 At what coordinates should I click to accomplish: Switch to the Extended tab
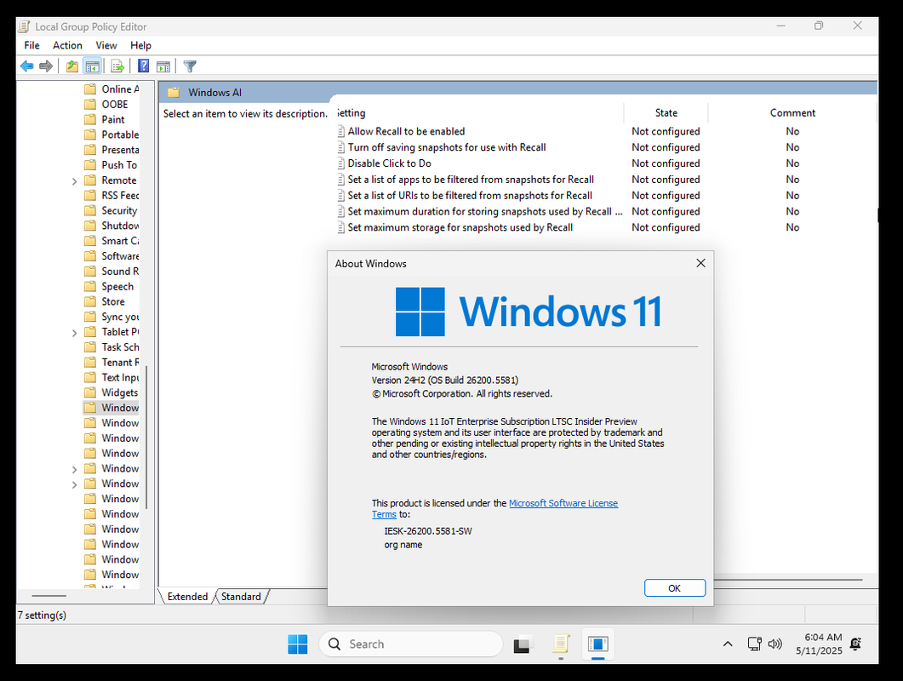click(x=187, y=597)
